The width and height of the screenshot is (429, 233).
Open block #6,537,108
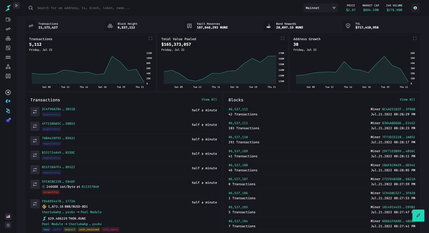pyautogui.click(x=238, y=165)
